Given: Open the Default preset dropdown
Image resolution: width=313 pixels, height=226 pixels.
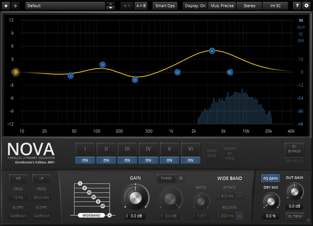Looking at the screenshot, I should (x=65, y=6).
